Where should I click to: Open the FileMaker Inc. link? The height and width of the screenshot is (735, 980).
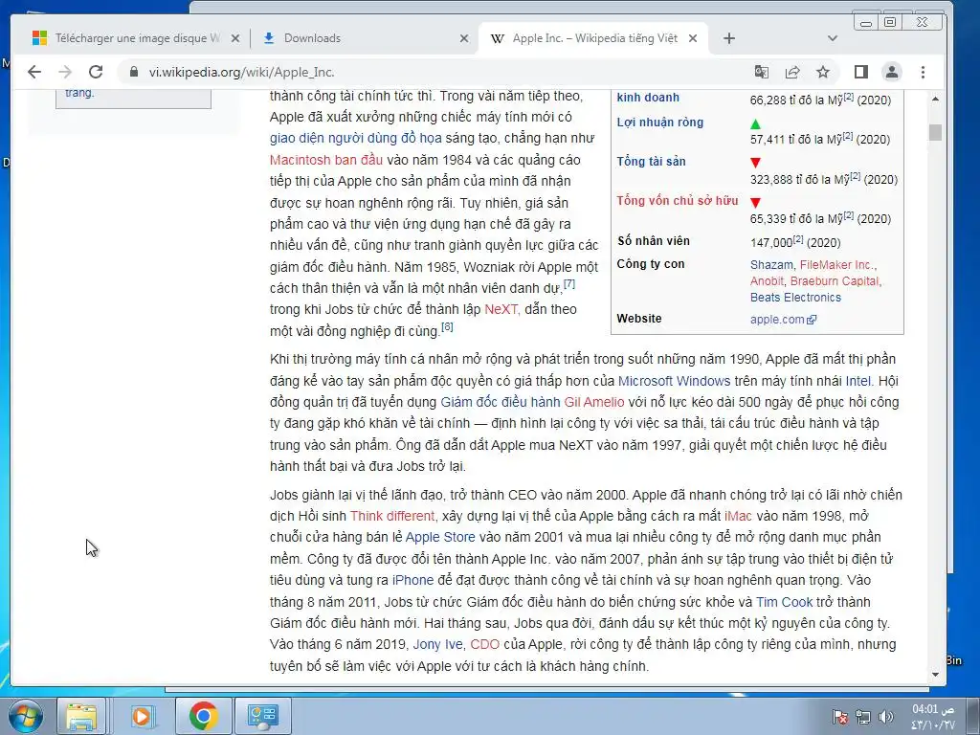pyautogui.click(x=836, y=265)
